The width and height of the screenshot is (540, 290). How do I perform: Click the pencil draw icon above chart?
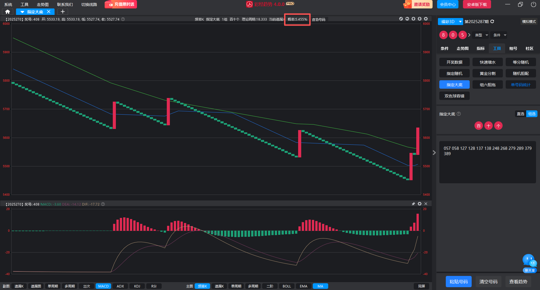[x=401, y=19]
